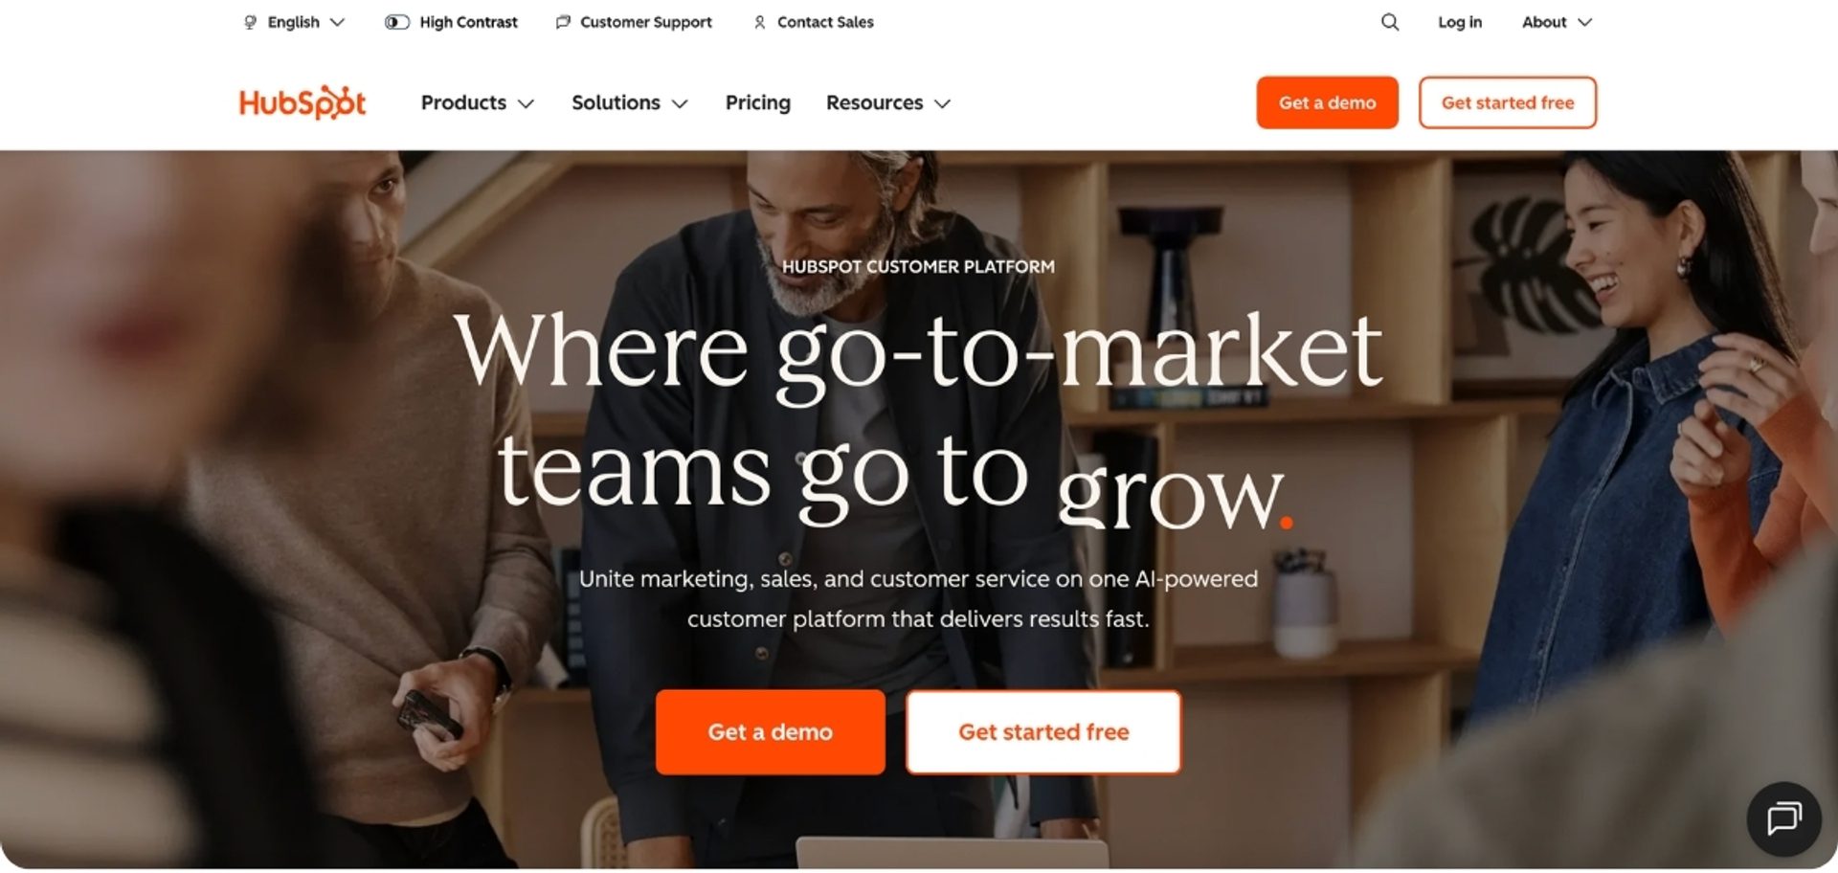
Task: Click the search magnifier icon
Action: click(x=1390, y=22)
